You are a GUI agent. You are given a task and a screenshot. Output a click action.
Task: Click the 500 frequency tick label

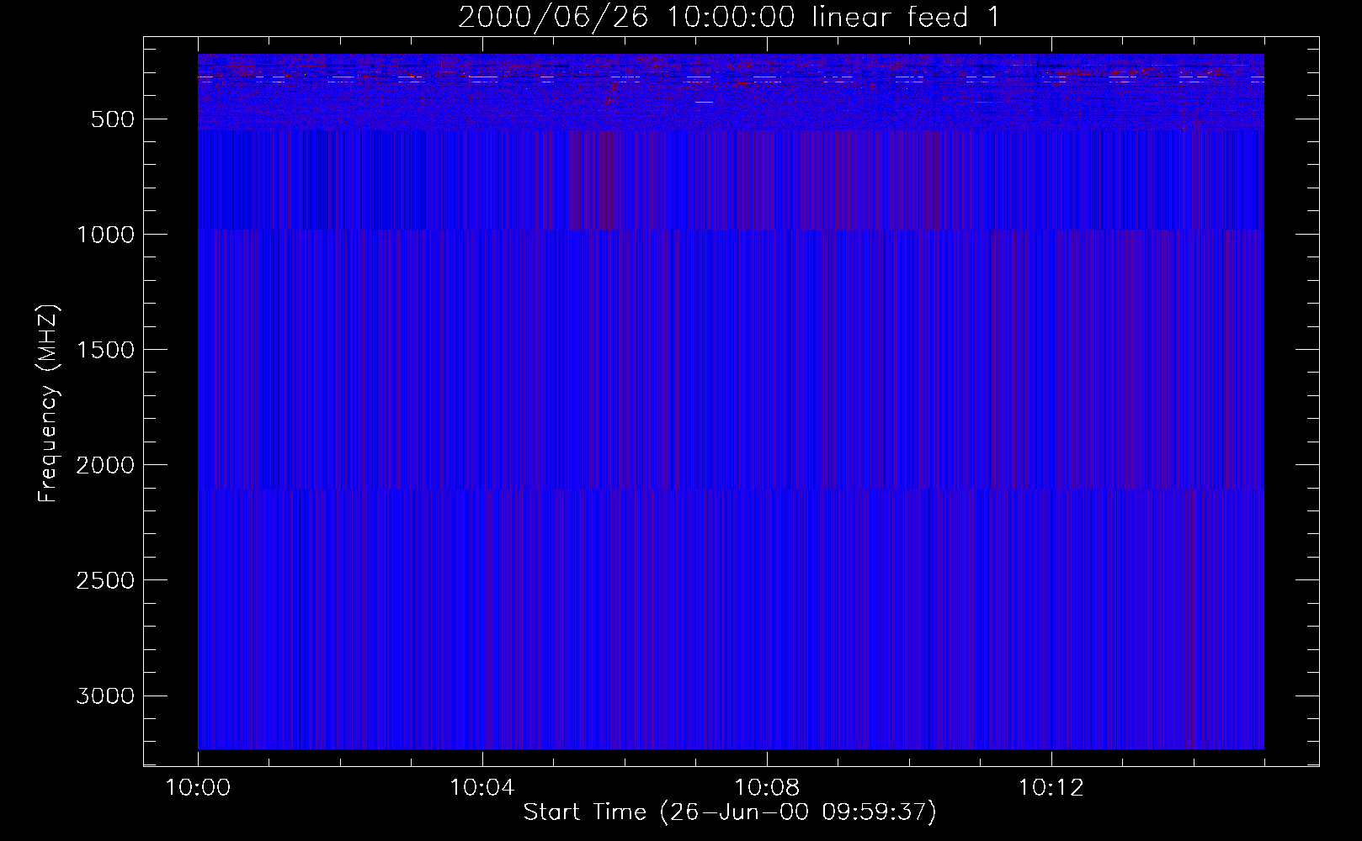[112, 119]
